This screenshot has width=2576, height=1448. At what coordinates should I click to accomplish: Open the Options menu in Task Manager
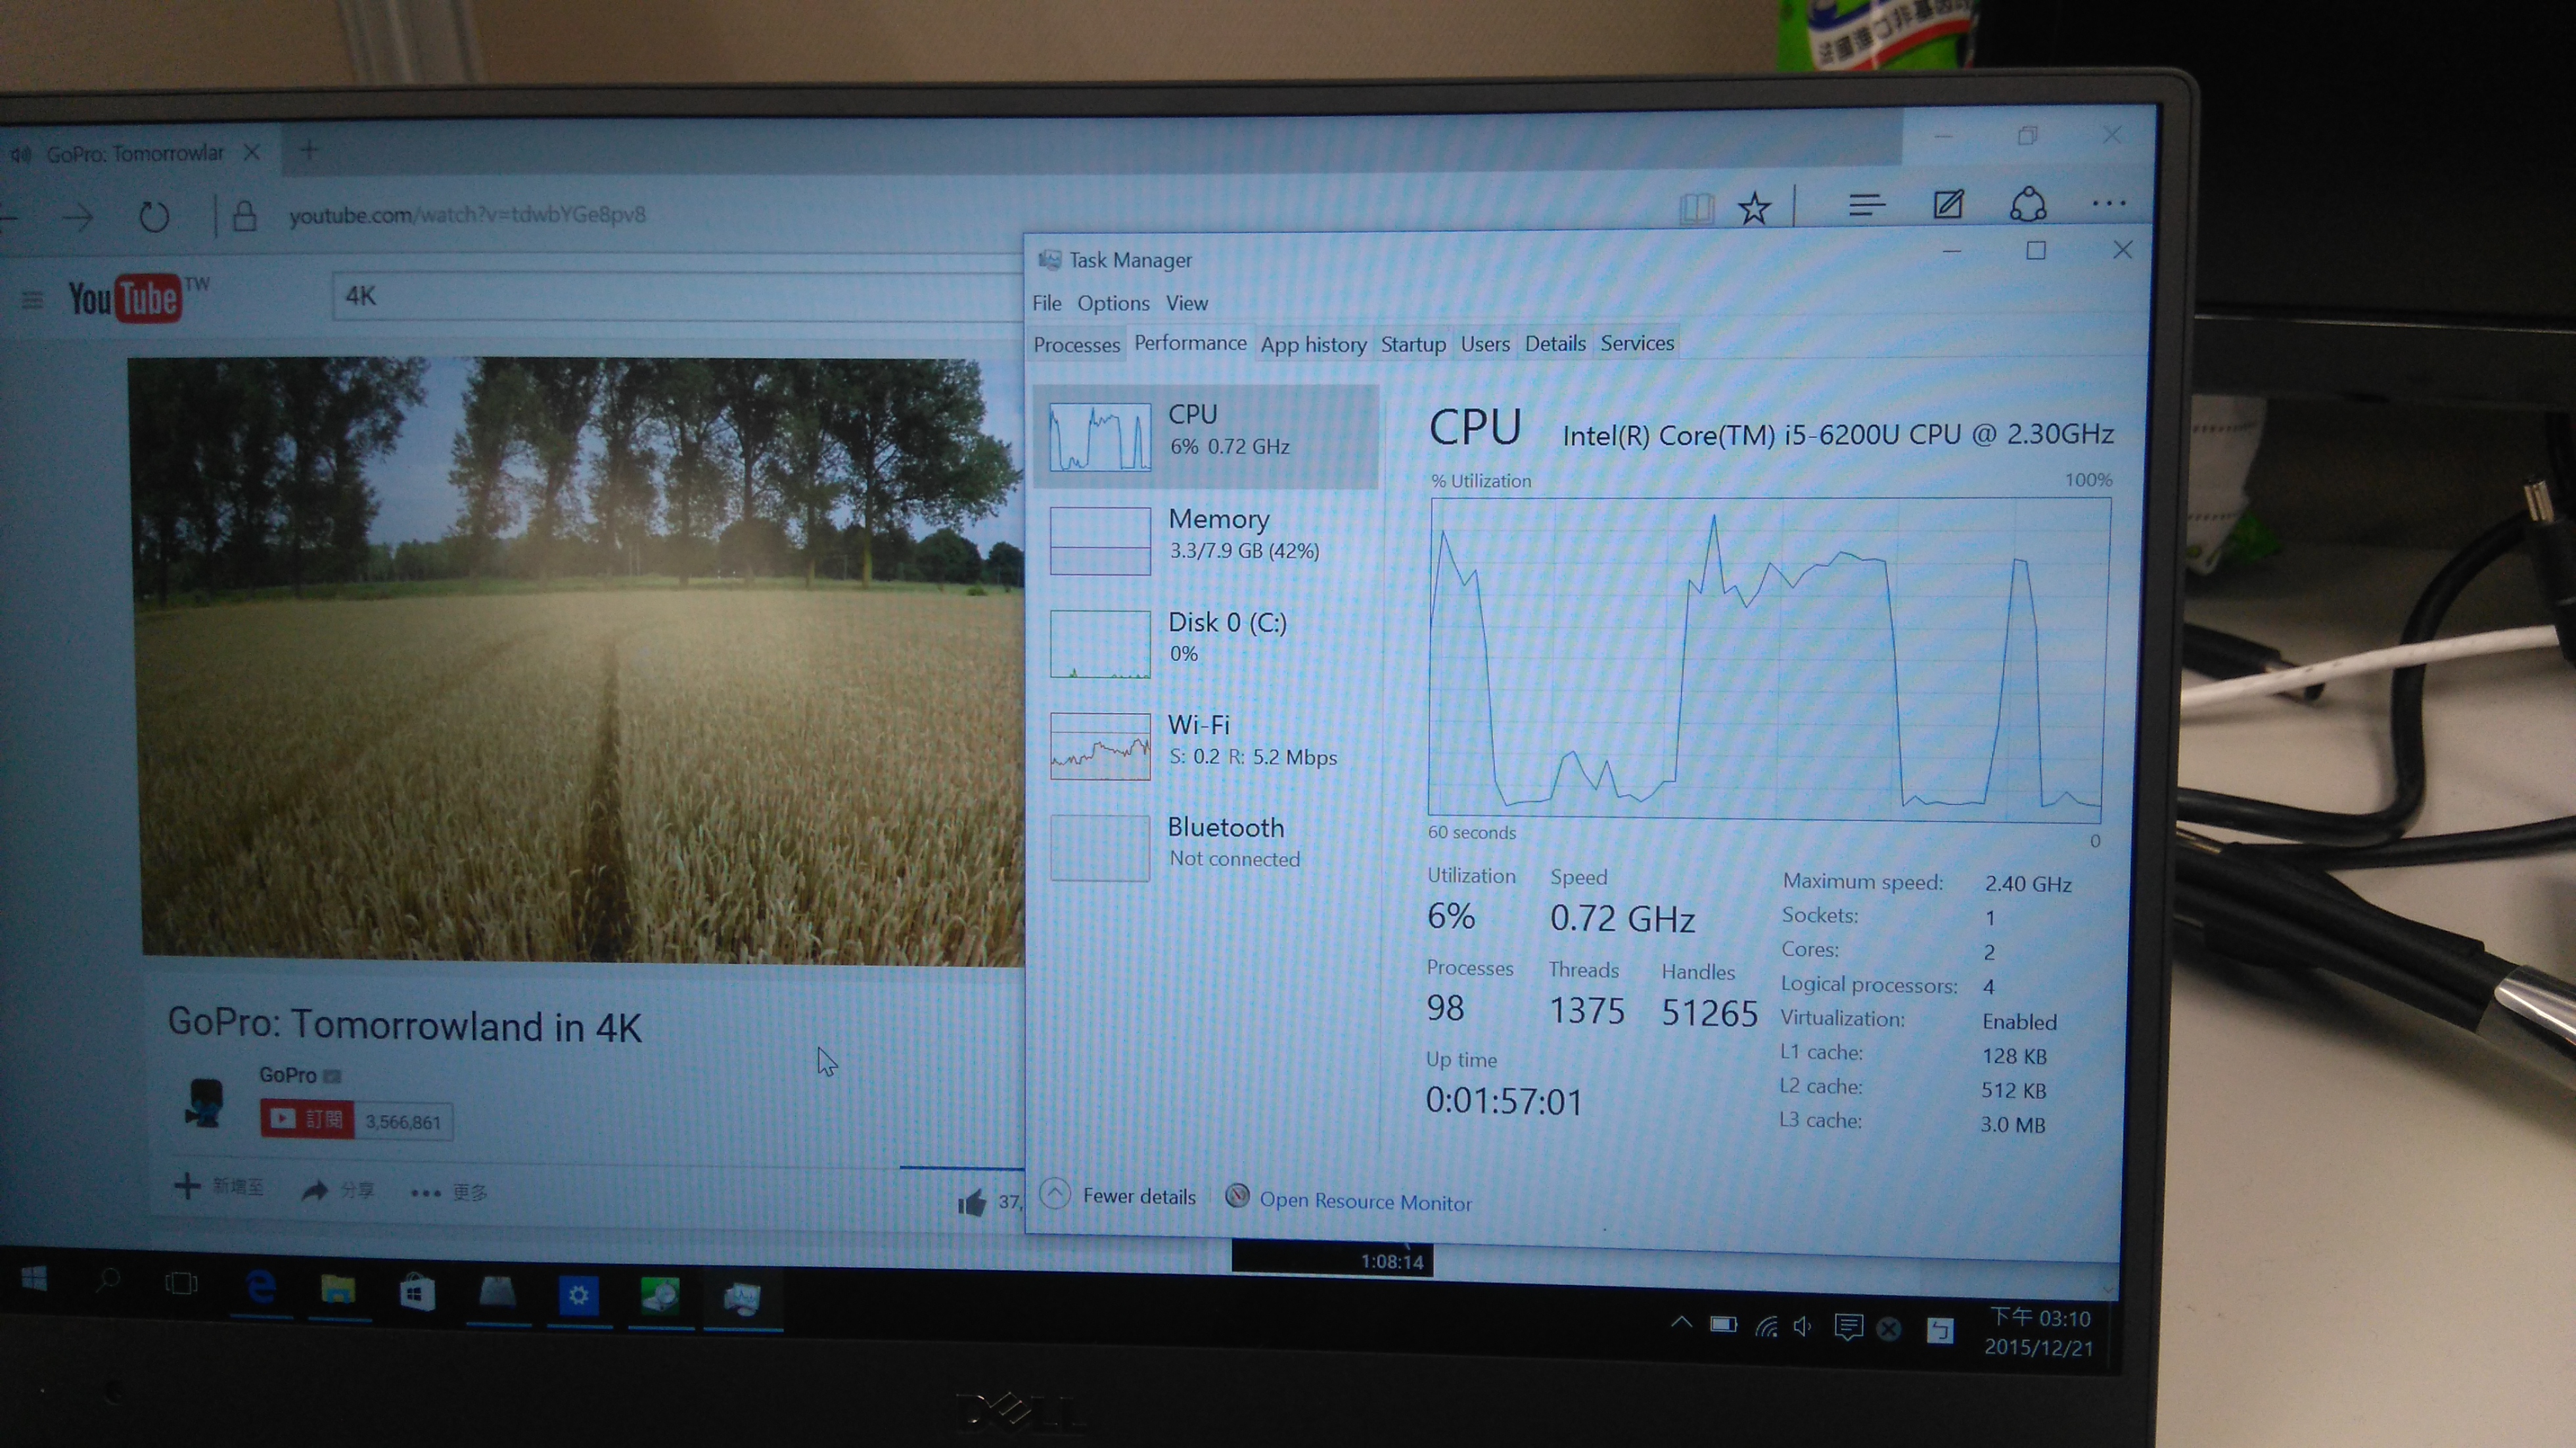point(1112,303)
